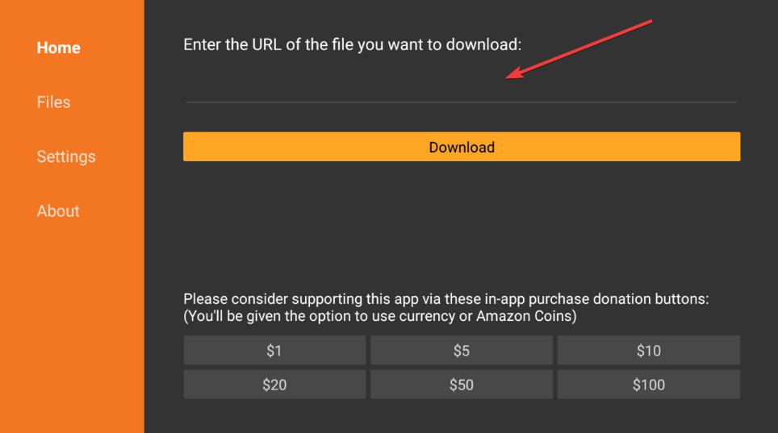
Task: Pick the $50 donation button
Action: (x=461, y=385)
